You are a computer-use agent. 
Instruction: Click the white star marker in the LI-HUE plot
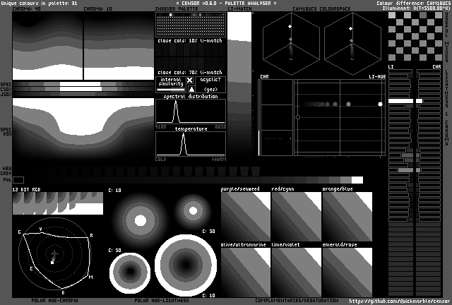[380, 104]
